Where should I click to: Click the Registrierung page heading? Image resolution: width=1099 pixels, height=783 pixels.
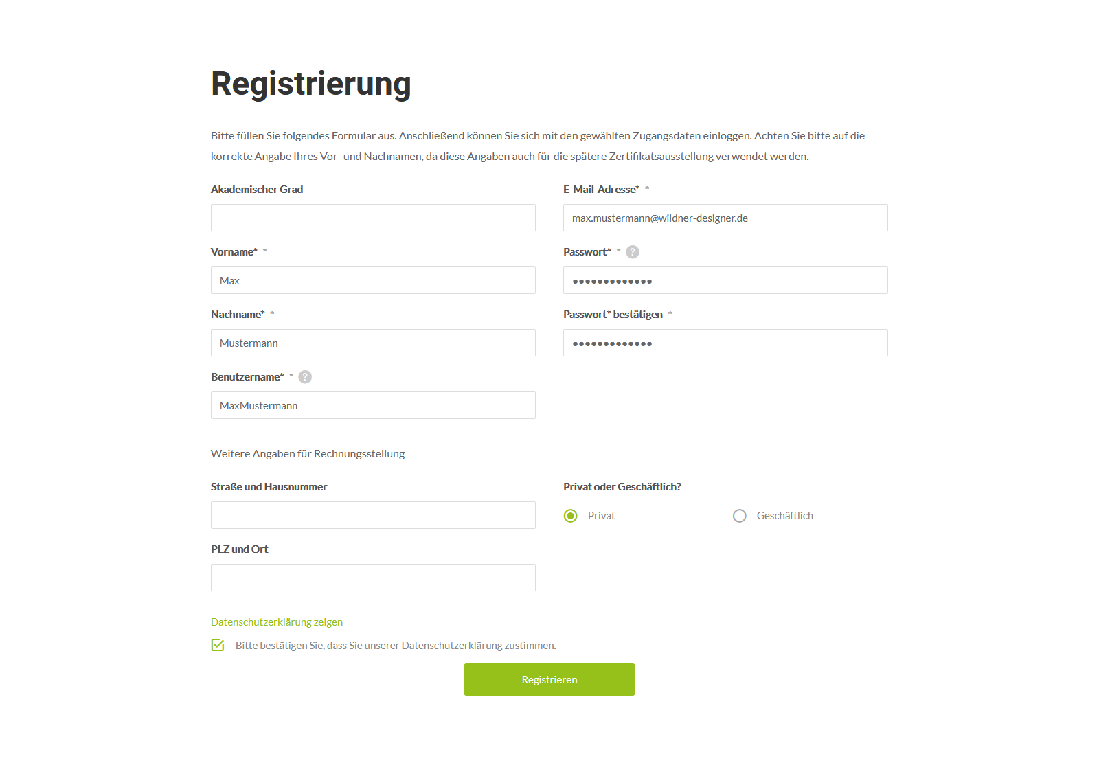click(310, 84)
